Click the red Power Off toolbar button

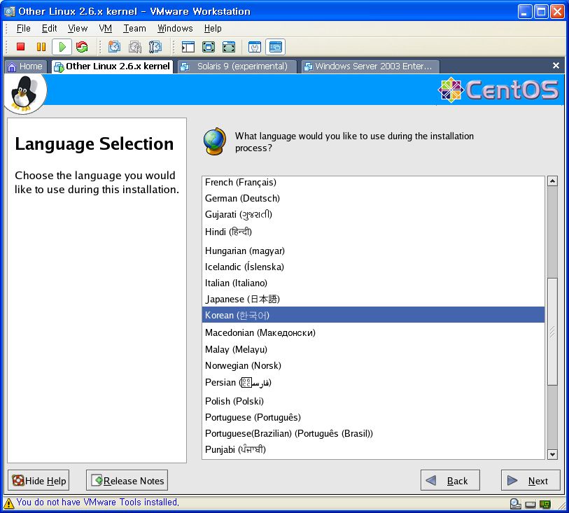20,47
